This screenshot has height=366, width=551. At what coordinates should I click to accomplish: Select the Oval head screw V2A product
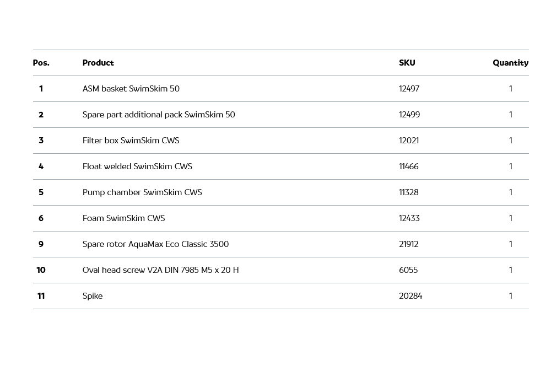(x=160, y=270)
